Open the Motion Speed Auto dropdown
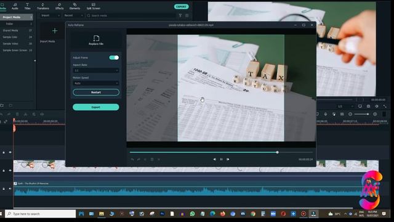 tap(96, 83)
